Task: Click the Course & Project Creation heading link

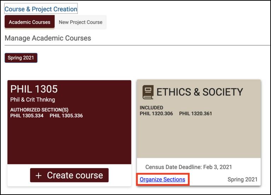Action: coord(41,9)
